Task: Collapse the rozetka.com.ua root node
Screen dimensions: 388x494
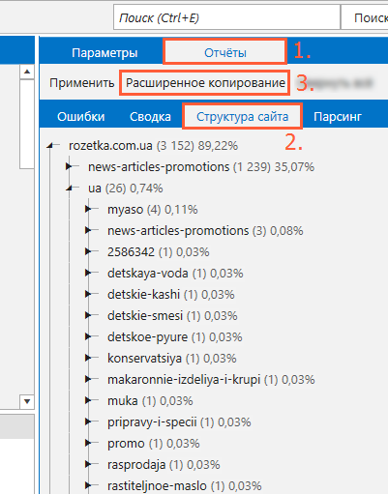Action: pyautogui.click(x=49, y=146)
